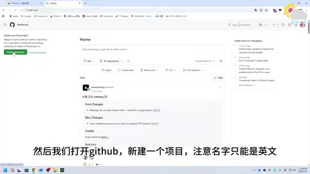Open the create-new plus dropdown in header
Screen dimensions: 310x174
click(275, 25)
